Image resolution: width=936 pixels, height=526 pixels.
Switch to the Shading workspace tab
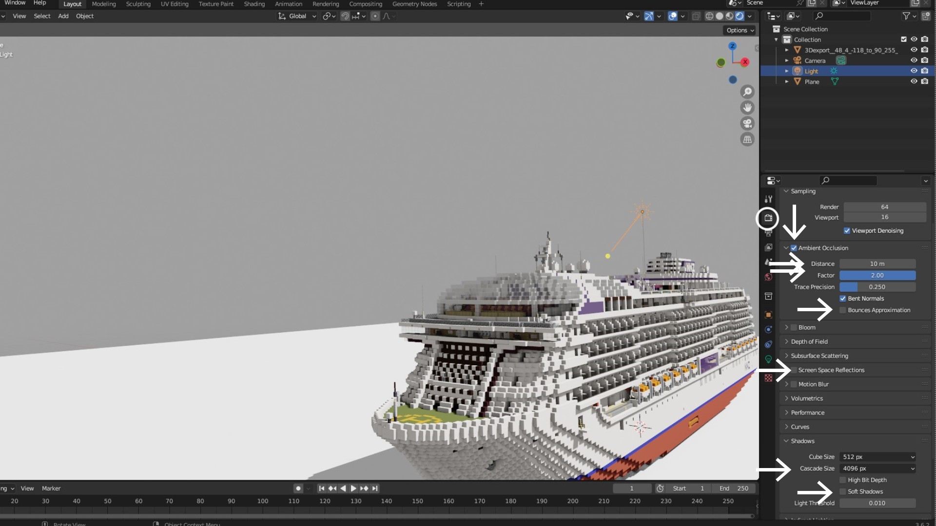254,4
